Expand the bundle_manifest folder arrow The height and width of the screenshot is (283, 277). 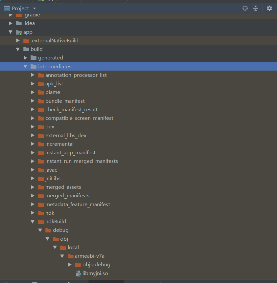pyautogui.click(x=33, y=101)
